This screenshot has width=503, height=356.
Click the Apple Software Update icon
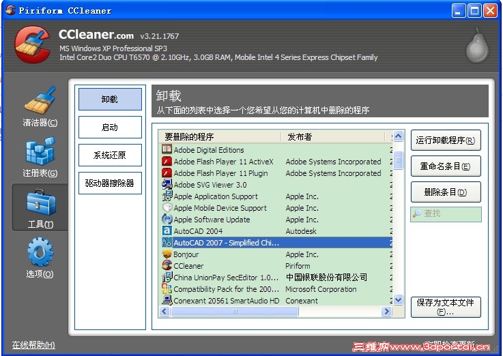point(167,219)
